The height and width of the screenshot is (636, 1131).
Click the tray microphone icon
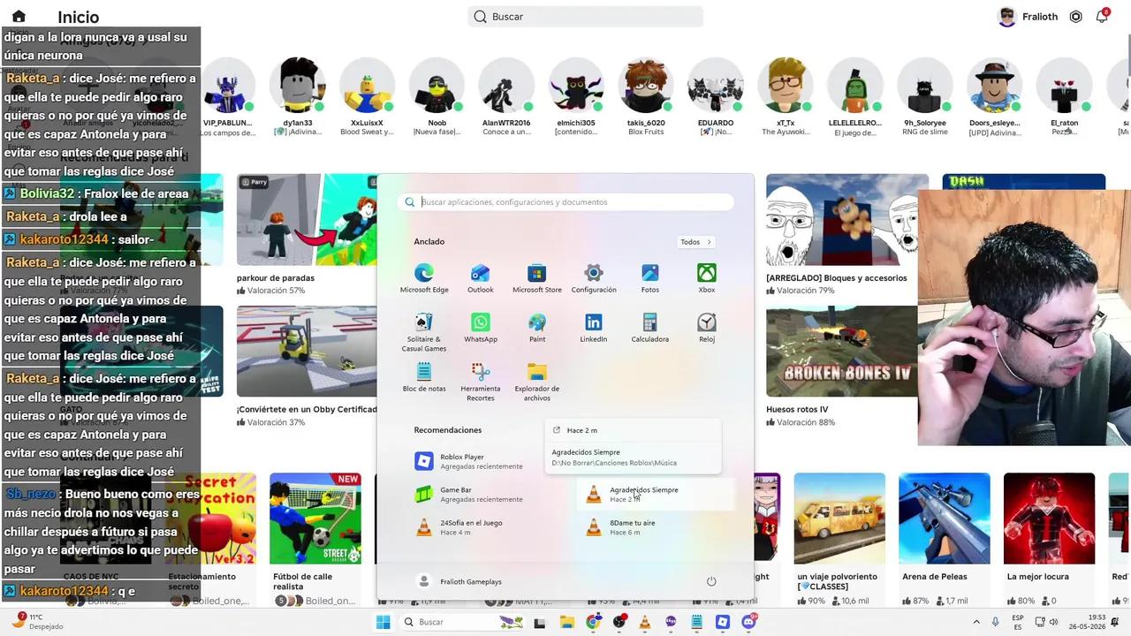(996, 622)
